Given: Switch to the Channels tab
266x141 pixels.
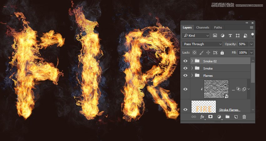Looking at the screenshot, I should [203, 28].
